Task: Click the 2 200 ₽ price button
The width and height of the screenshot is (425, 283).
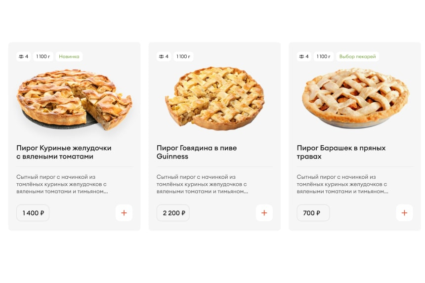Action: 173,213
